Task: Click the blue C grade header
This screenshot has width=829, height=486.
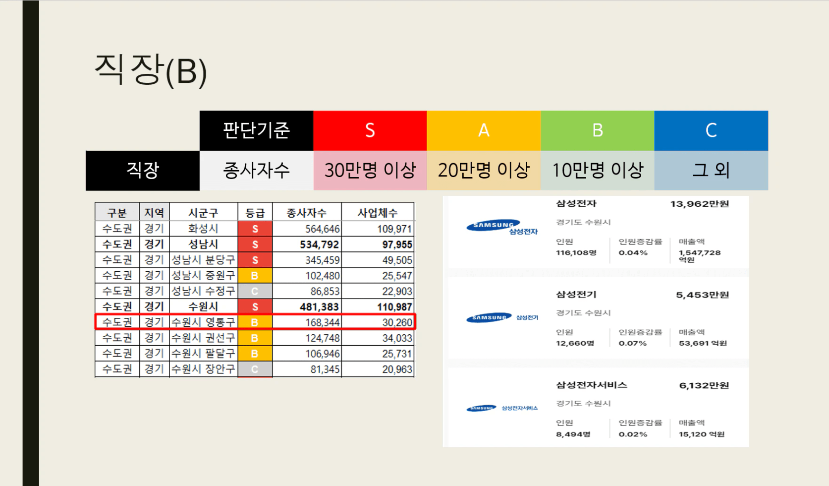Action: tap(711, 130)
